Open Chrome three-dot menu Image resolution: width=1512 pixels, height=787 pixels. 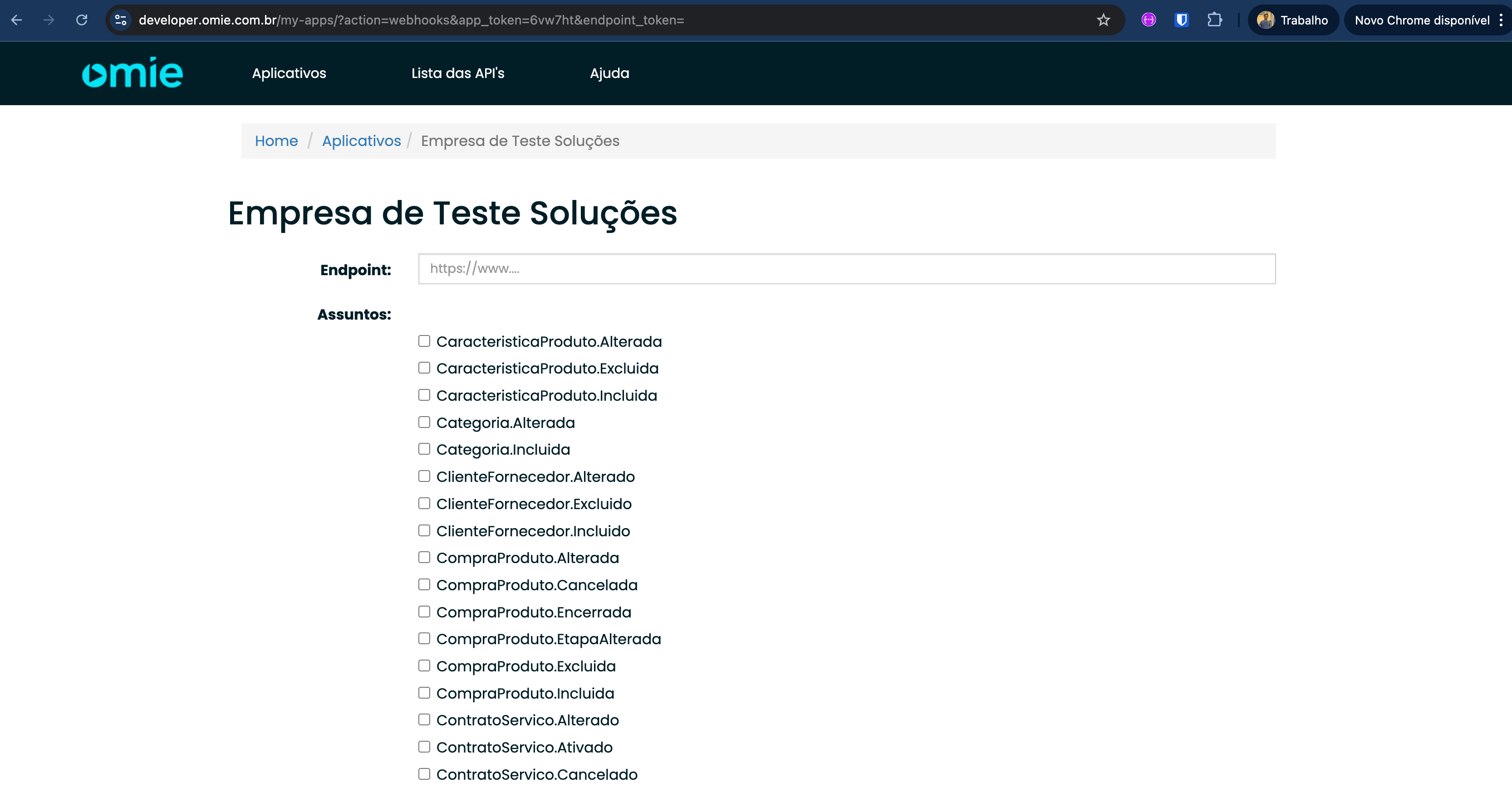(x=1501, y=20)
